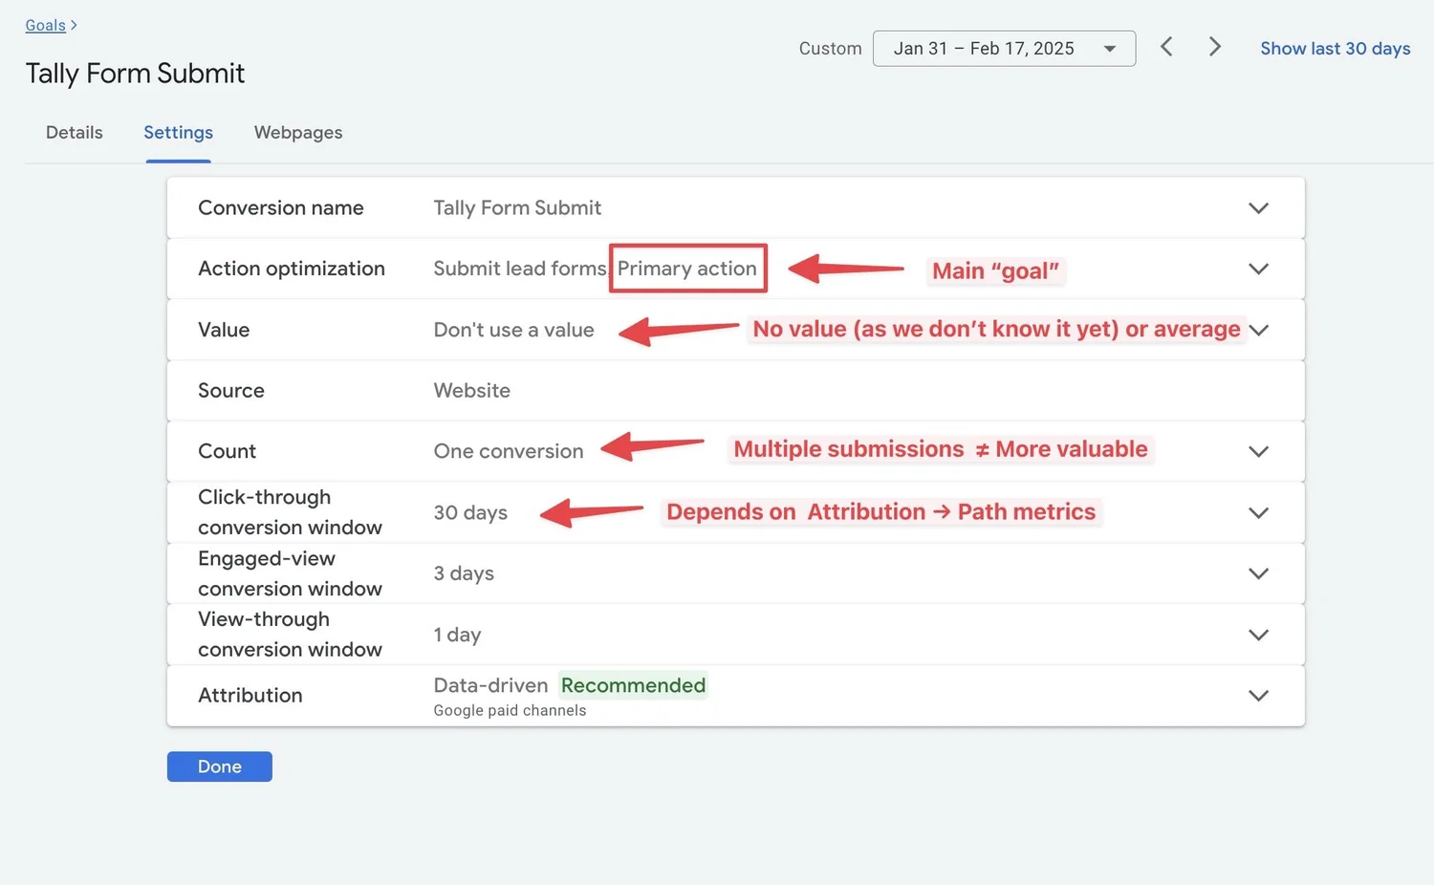Click the previous date range arrow
Image resolution: width=1434 pixels, height=885 pixels.
[x=1166, y=46]
